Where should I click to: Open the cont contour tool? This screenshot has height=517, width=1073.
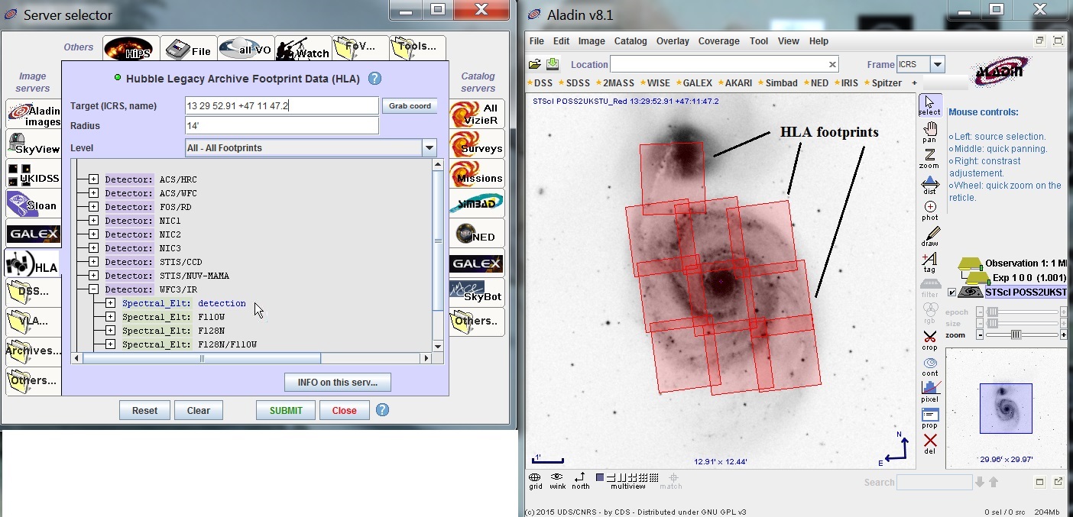(929, 367)
